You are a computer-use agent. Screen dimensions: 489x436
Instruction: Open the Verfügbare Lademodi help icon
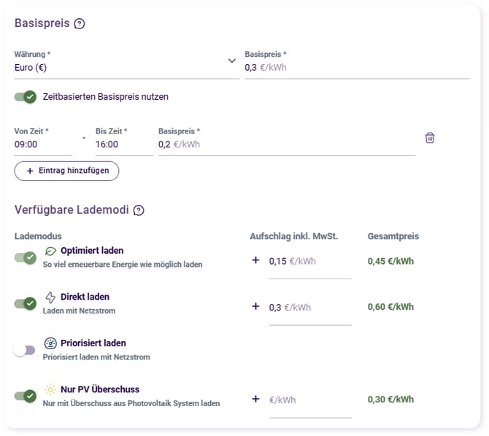pyautogui.click(x=139, y=211)
